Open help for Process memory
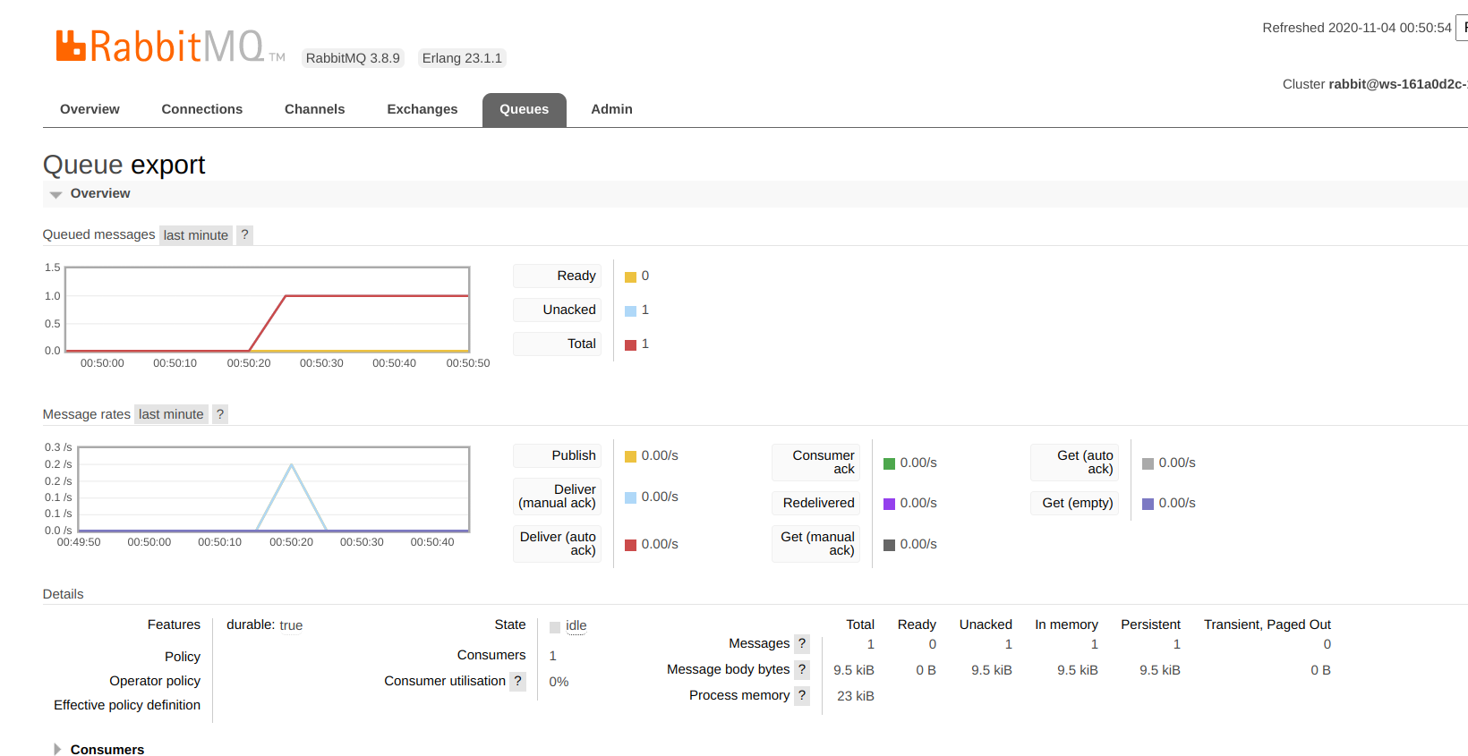 coord(802,696)
